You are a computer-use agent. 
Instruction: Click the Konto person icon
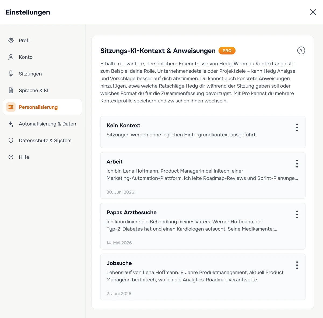[11, 57]
